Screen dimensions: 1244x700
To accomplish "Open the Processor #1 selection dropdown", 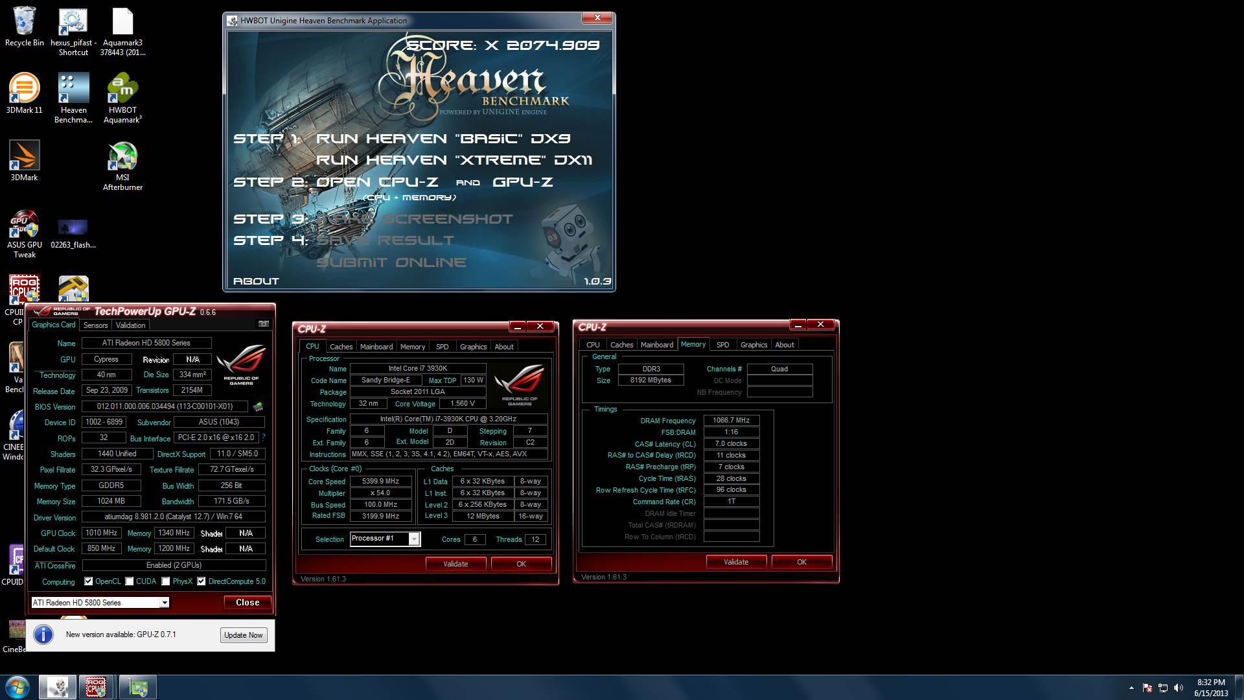I will click(x=386, y=539).
